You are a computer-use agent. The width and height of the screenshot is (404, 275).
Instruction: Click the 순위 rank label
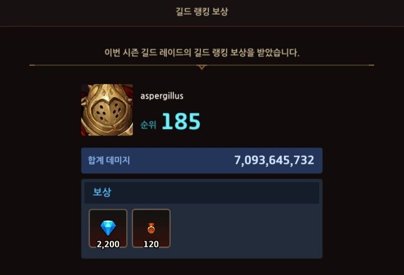pos(148,125)
